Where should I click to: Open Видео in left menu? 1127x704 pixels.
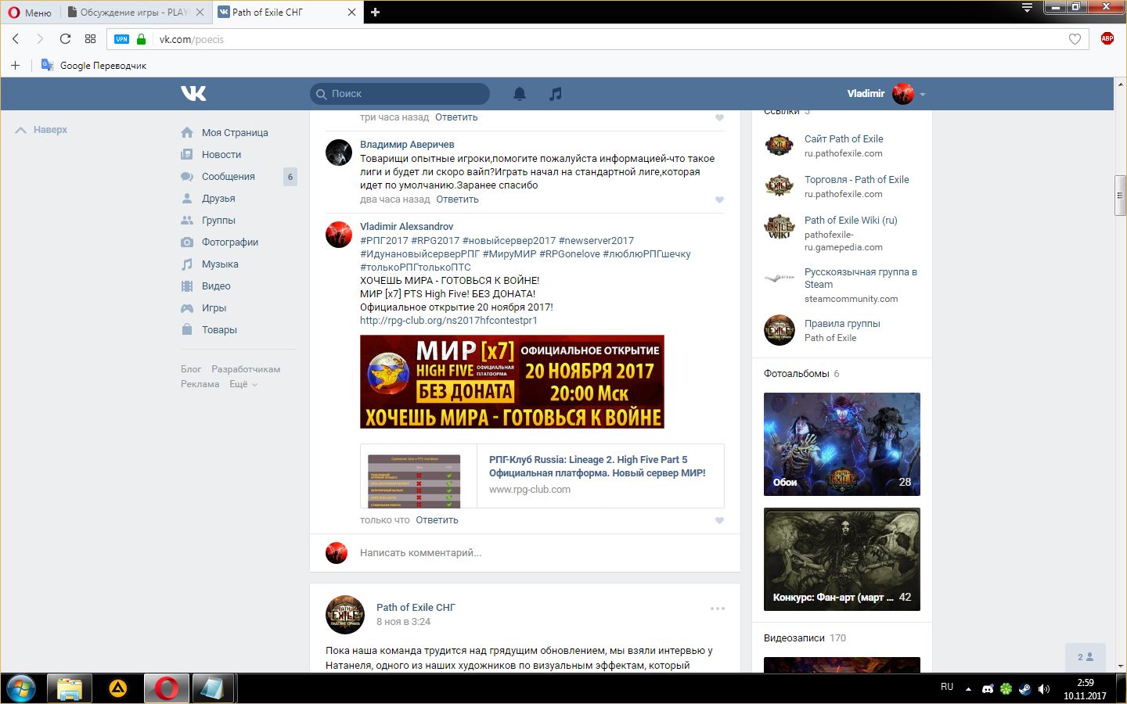216,286
